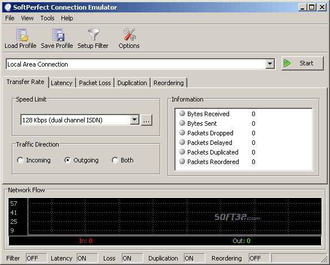Click the Packets Reordered label
The image size is (330, 265).
click(213, 162)
